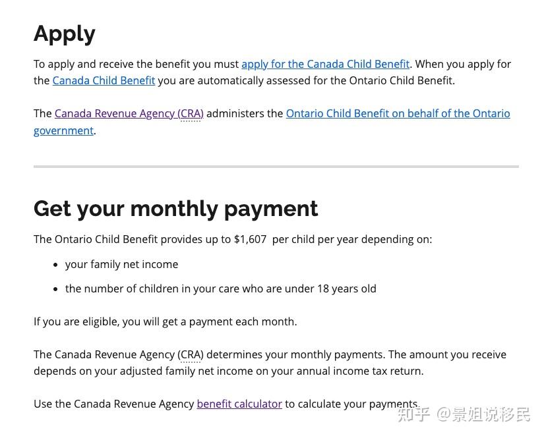The width and height of the screenshot is (544, 436).
Task: Open the 'apply for the Canada Child Benefit' link
Action: coord(325,64)
